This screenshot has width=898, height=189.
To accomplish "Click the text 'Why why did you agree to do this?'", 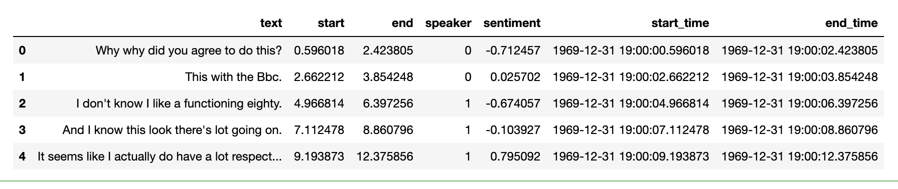I will coord(189,50).
